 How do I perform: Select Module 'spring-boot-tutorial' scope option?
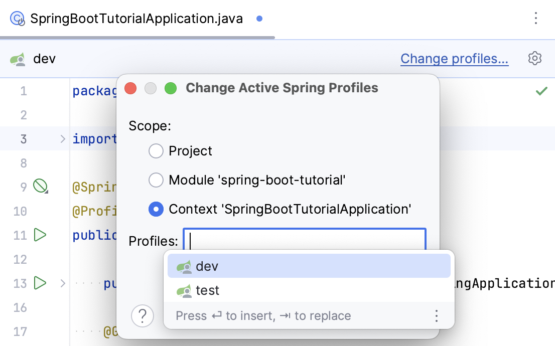(156, 180)
